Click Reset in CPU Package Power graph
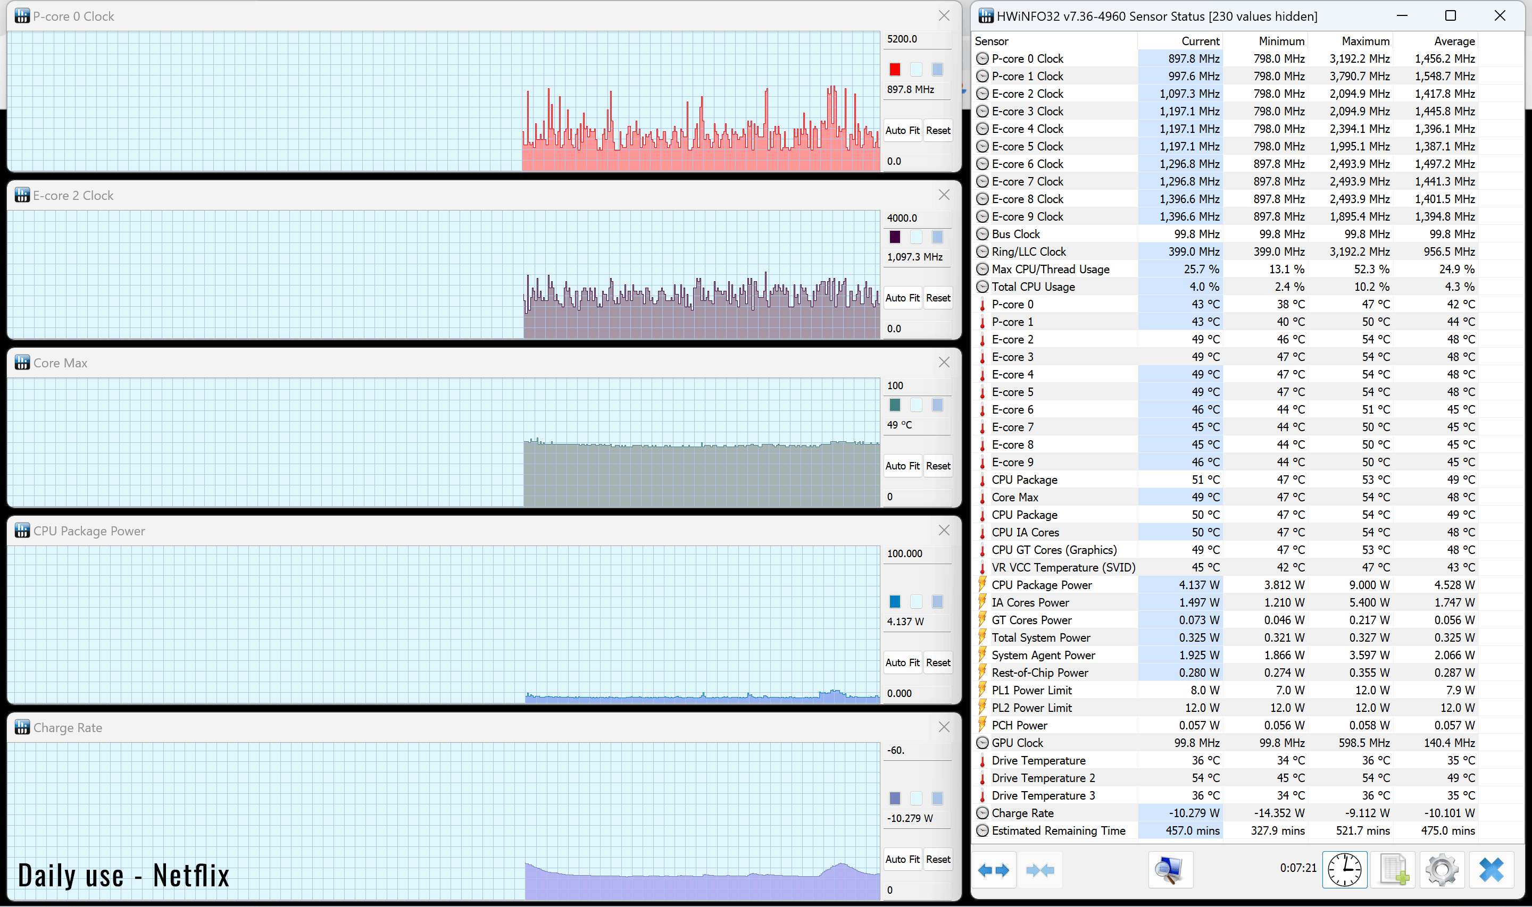 click(x=938, y=662)
